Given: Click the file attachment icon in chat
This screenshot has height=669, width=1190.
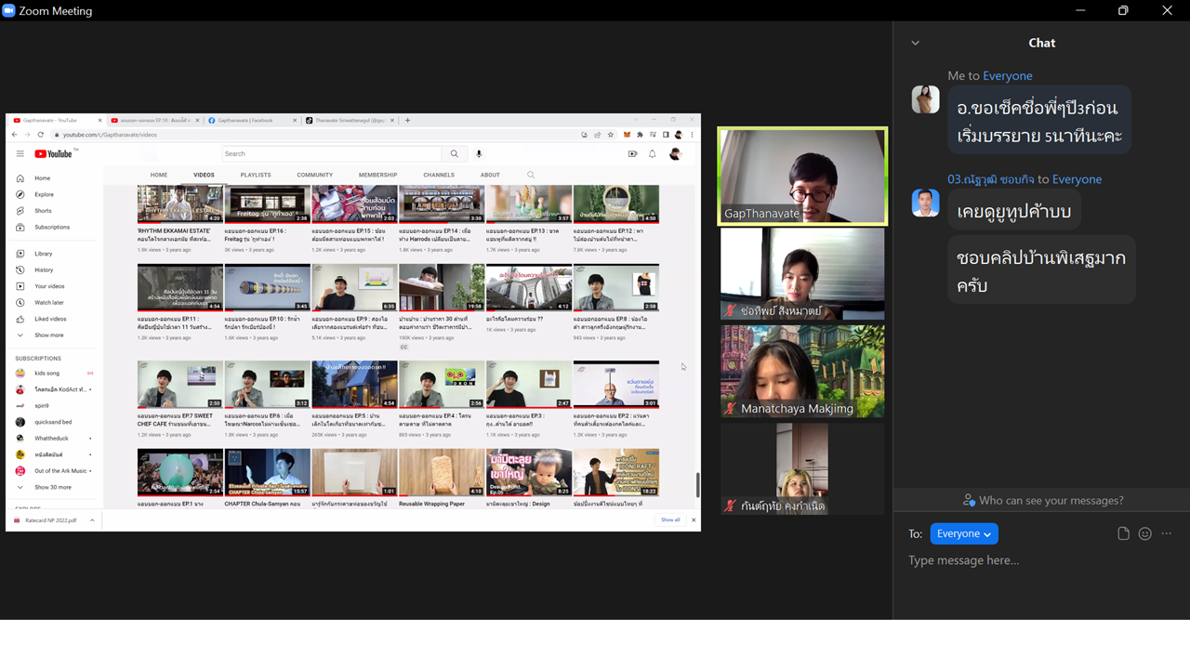Looking at the screenshot, I should tap(1123, 533).
